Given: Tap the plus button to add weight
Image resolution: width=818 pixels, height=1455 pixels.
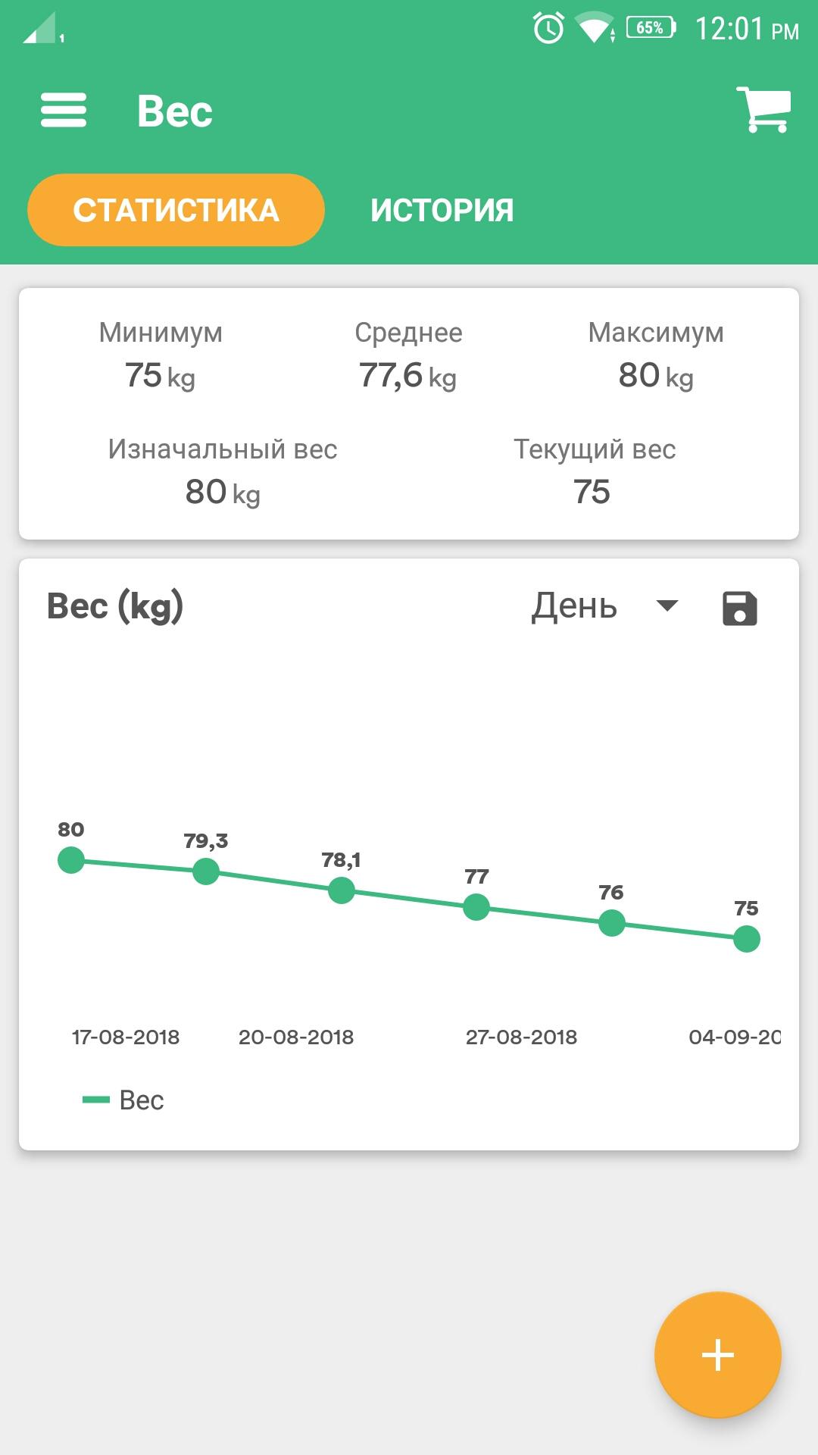Looking at the screenshot, I should coord(717,1354).
